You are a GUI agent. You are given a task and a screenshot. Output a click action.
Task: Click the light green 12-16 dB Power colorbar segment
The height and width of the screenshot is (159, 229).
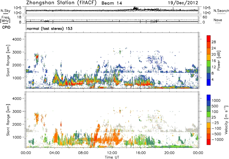click(x=209, y=63)
